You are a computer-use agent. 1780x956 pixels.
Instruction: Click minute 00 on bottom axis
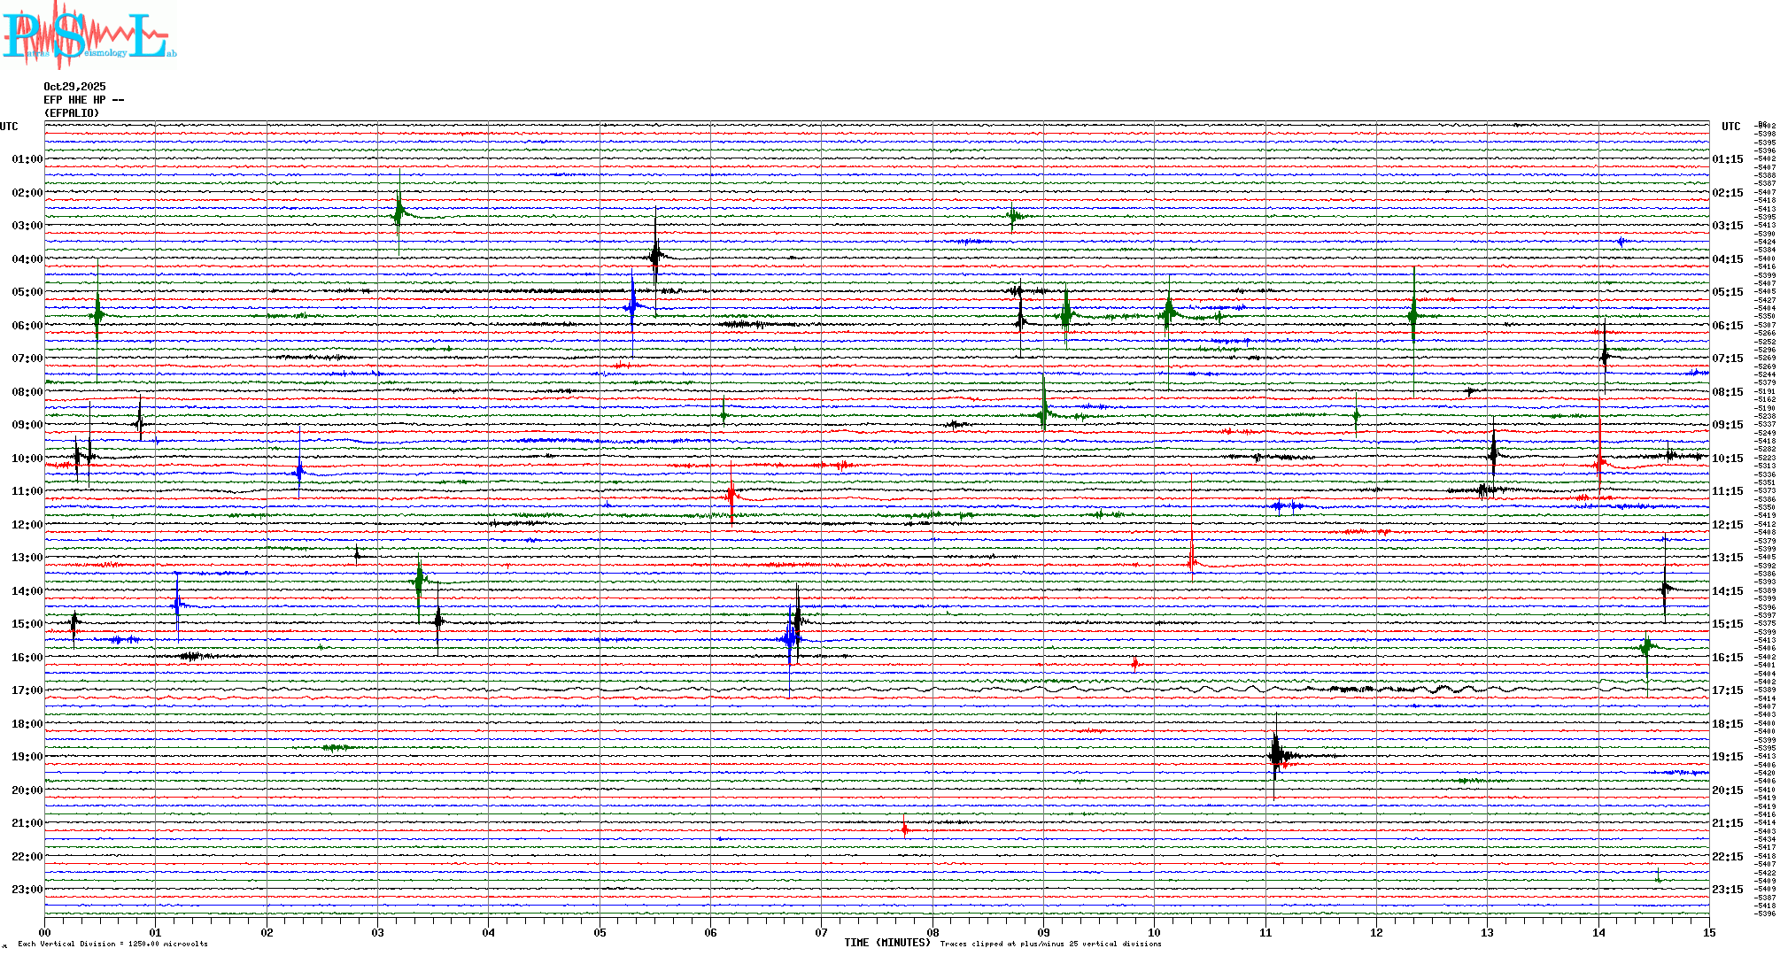45,932
